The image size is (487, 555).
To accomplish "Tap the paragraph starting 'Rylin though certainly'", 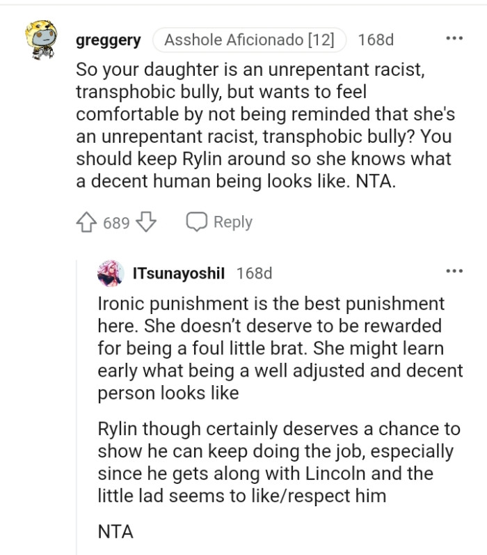I will click(x=279, y=462).
